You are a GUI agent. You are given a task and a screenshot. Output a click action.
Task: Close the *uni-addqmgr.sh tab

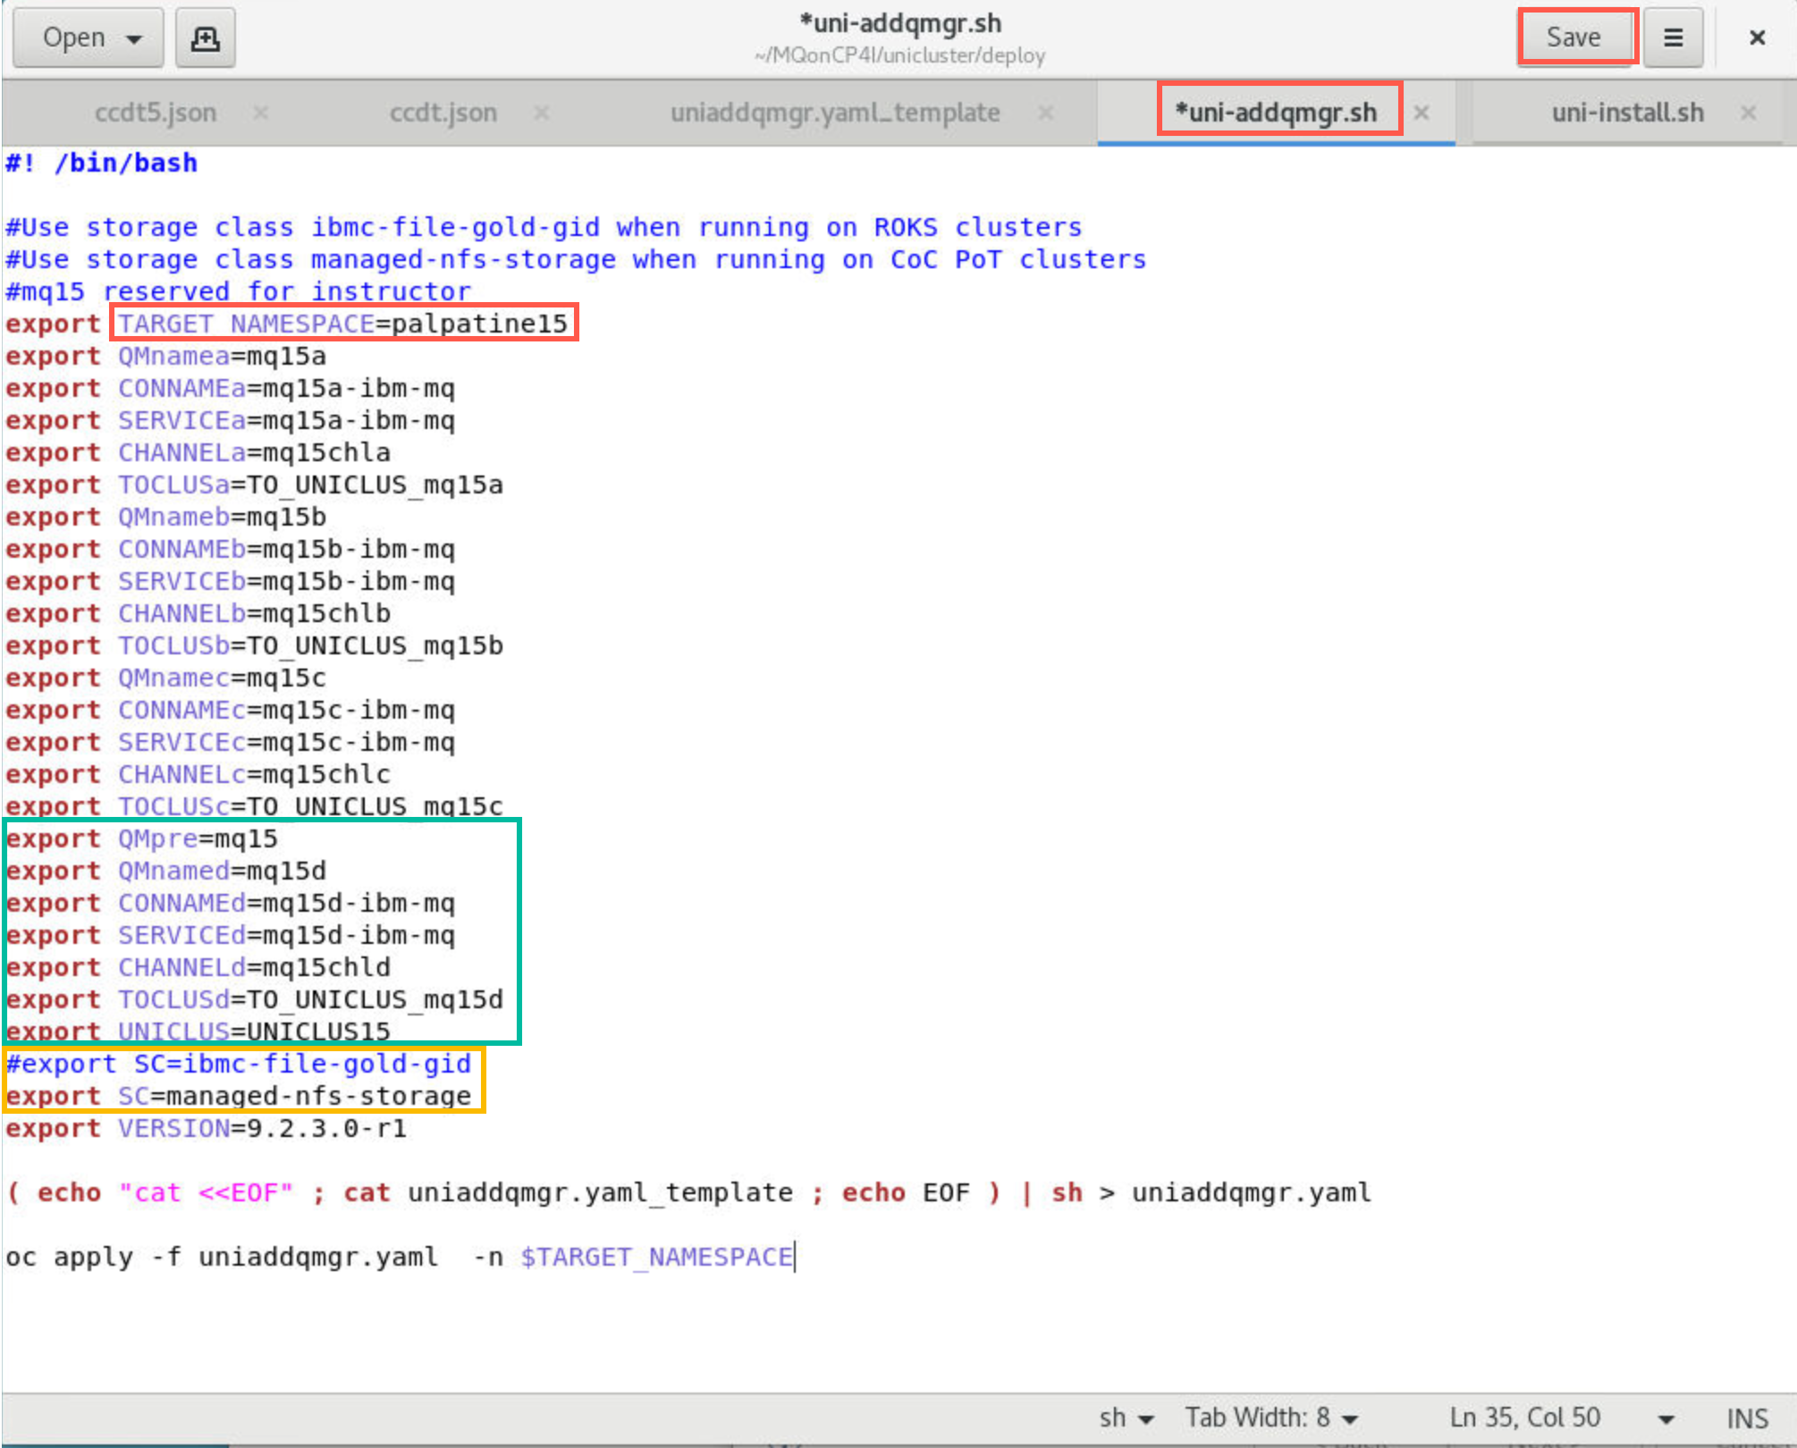[x=1422, y=113]
